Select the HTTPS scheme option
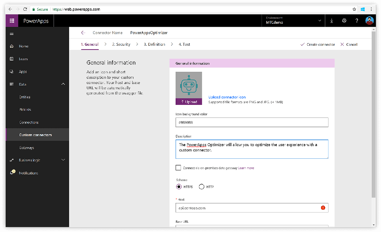Screen dimensions: 381x232 pyautogui.click(x=179, y=187)
